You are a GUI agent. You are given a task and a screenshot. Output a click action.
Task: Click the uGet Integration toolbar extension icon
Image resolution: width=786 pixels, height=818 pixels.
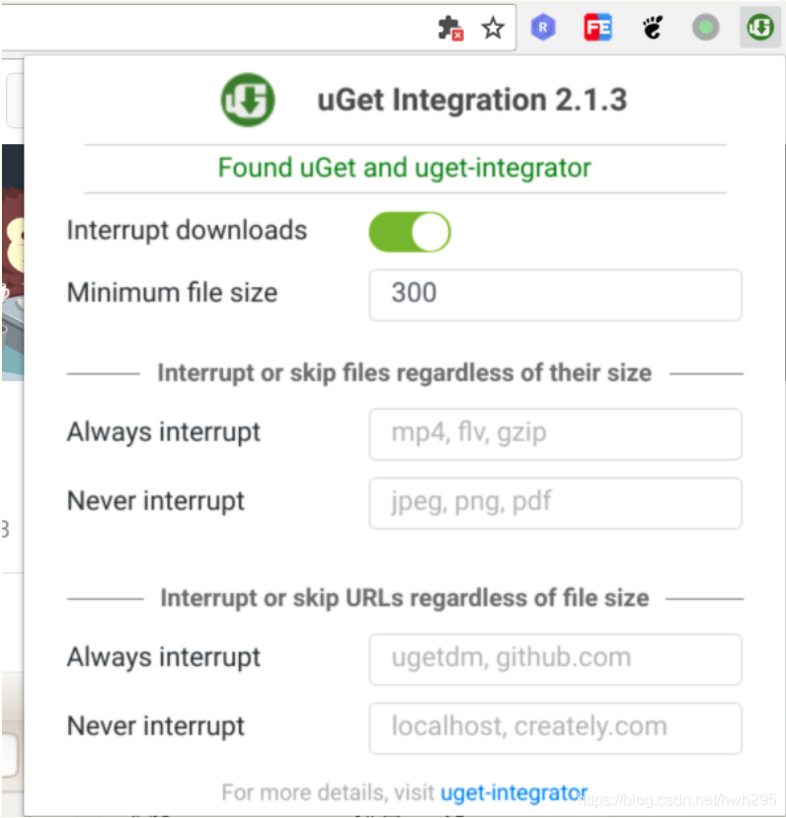(760, 27)
